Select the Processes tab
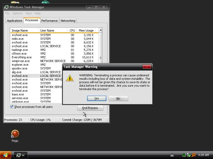 32,20
